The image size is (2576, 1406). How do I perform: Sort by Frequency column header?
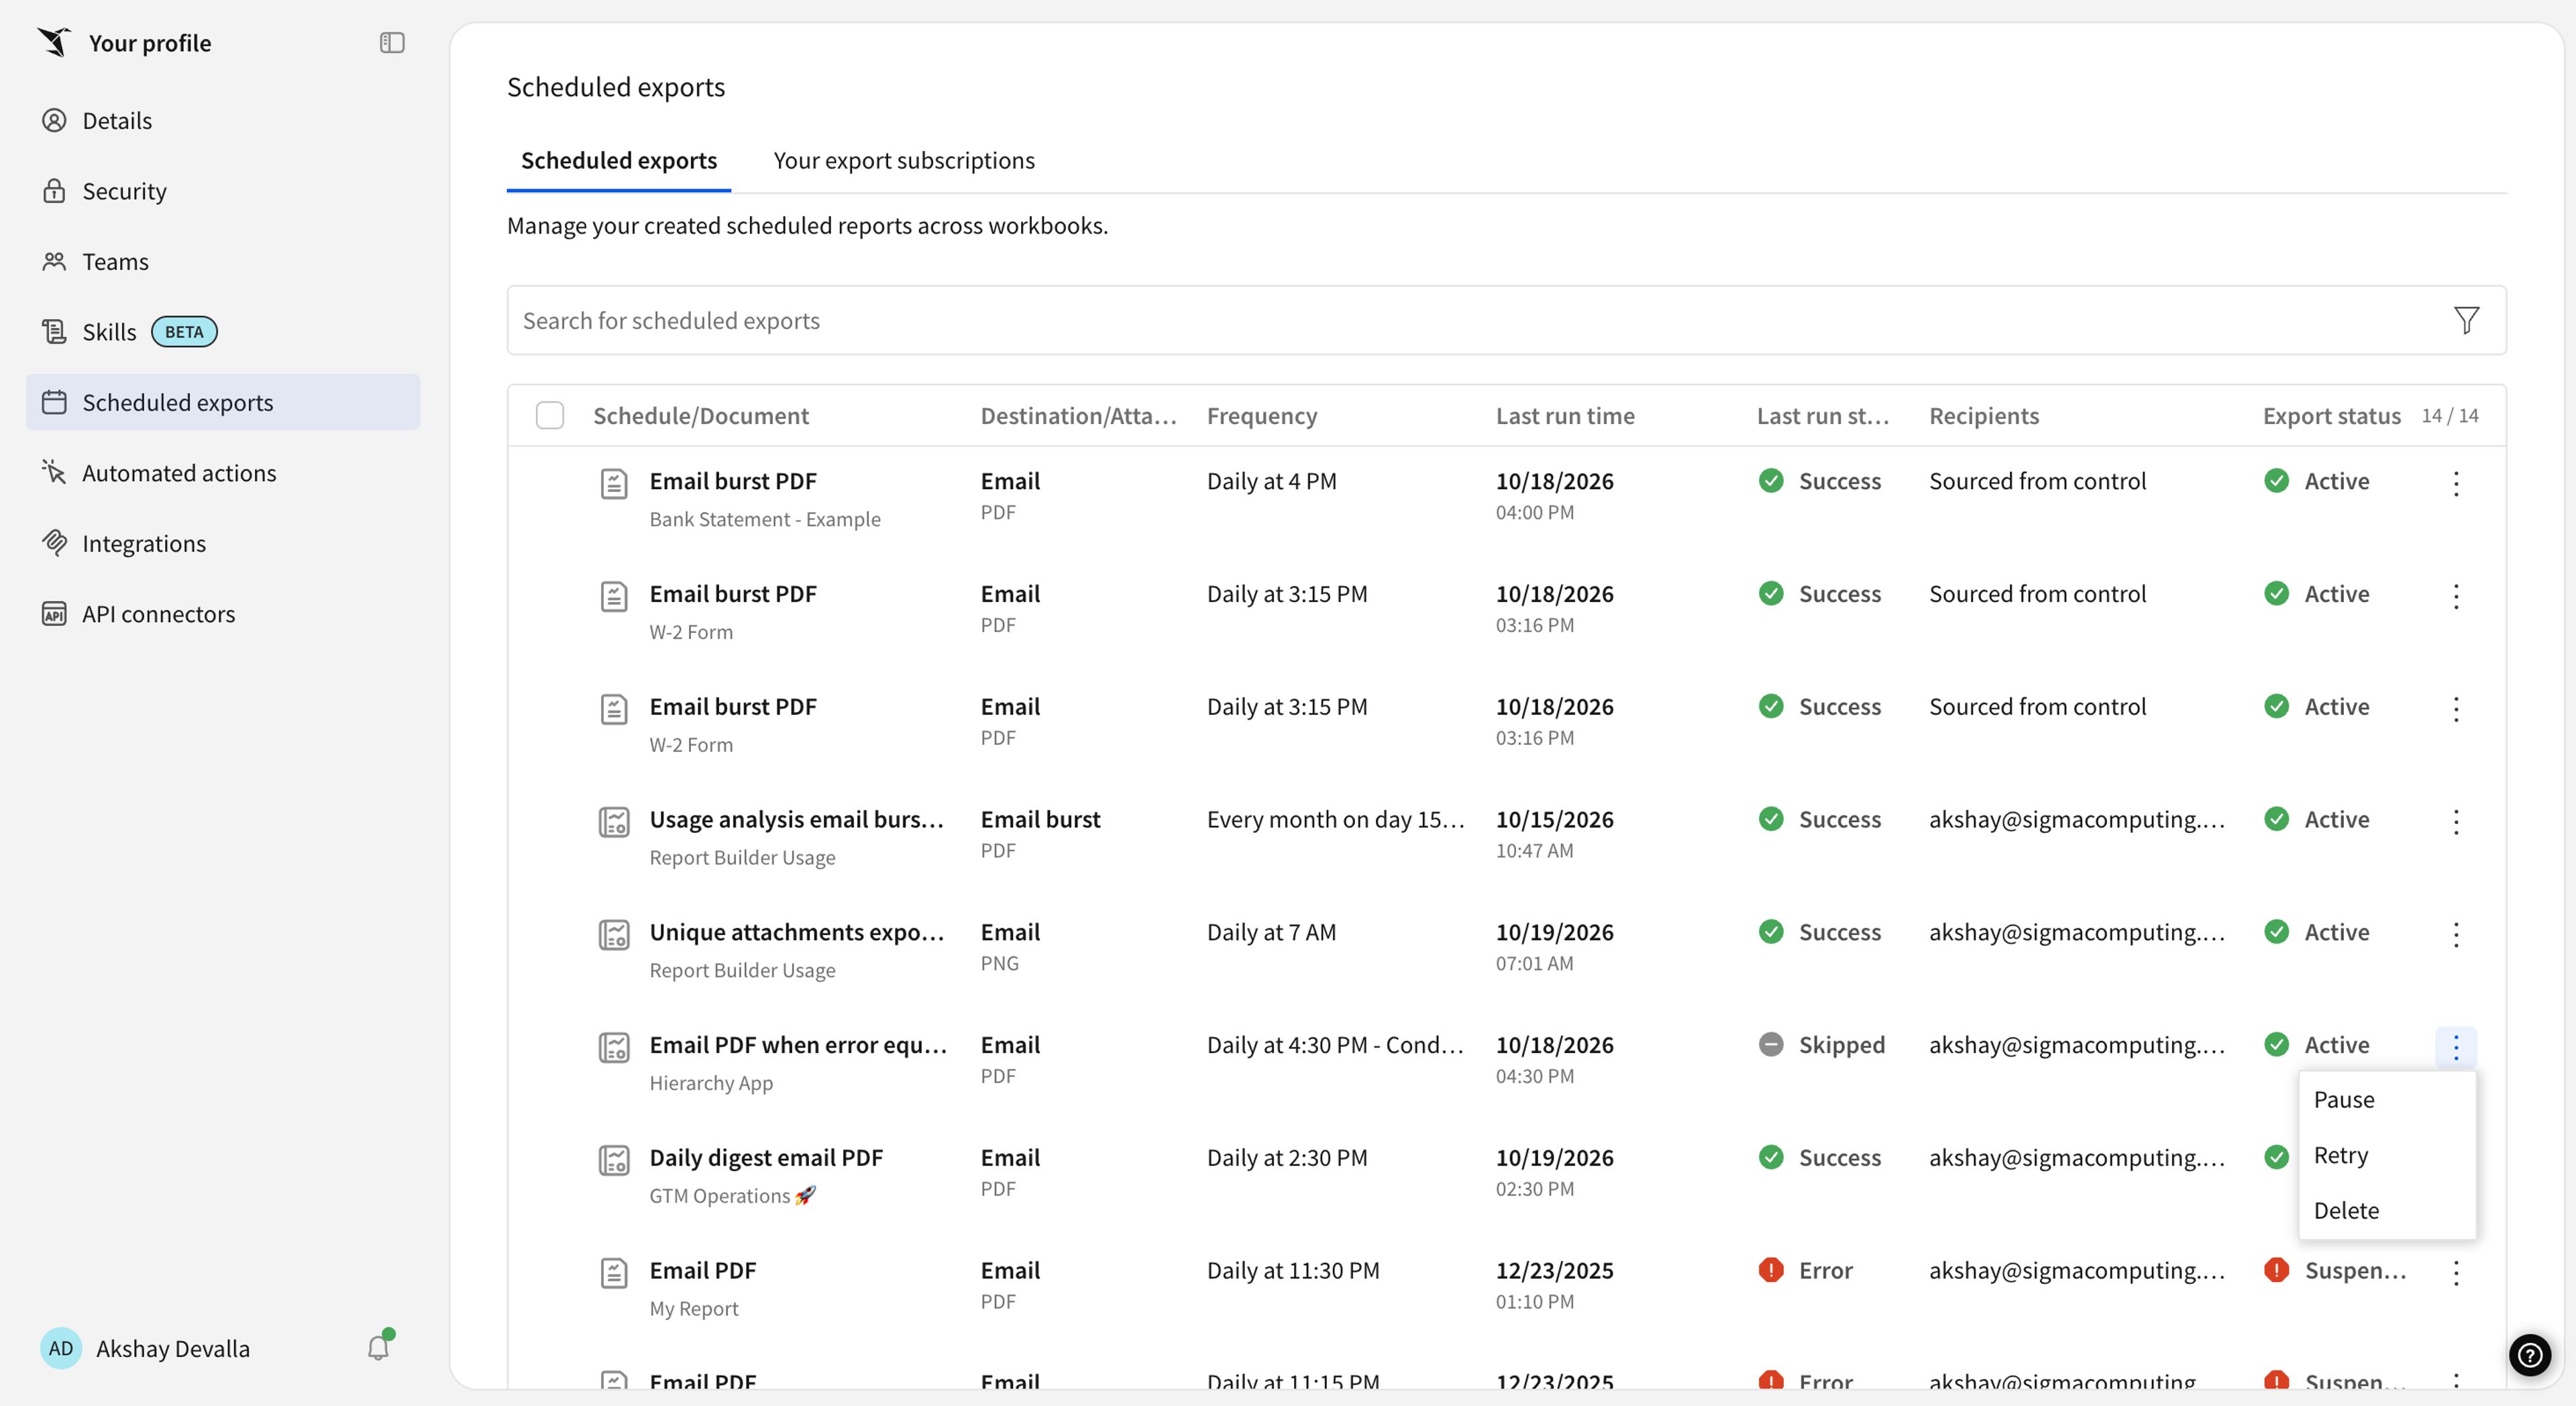click(x=1262, y=415)
